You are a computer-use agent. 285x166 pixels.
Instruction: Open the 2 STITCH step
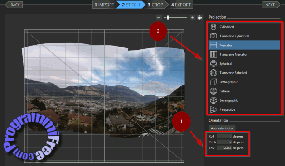click(x=130, y=5)
